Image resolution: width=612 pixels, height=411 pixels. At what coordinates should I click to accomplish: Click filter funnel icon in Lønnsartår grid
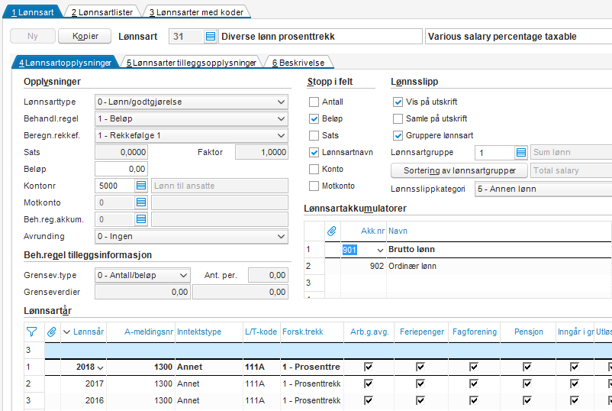31,332
